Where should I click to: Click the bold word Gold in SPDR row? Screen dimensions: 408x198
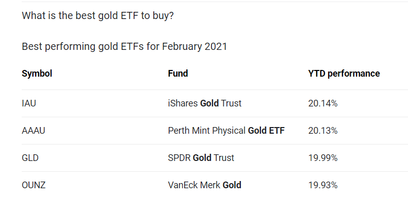tap(202, 158)
